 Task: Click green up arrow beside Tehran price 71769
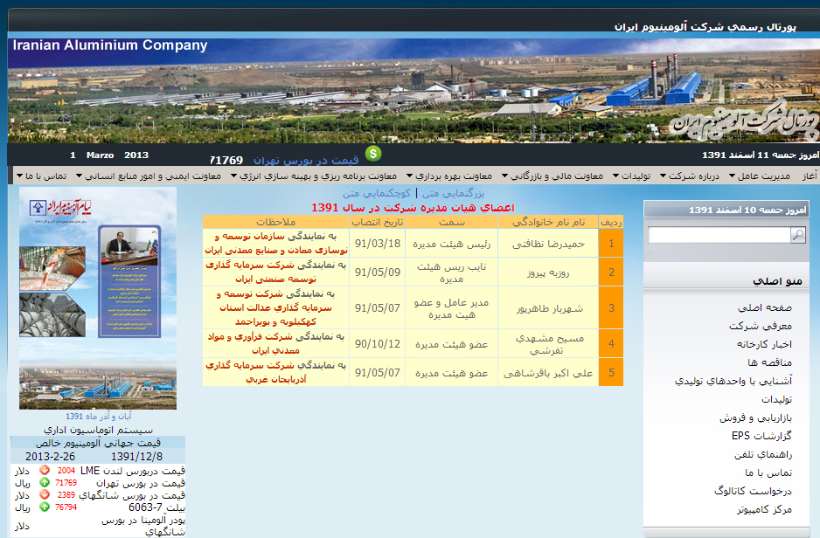(x=45, y=483)
